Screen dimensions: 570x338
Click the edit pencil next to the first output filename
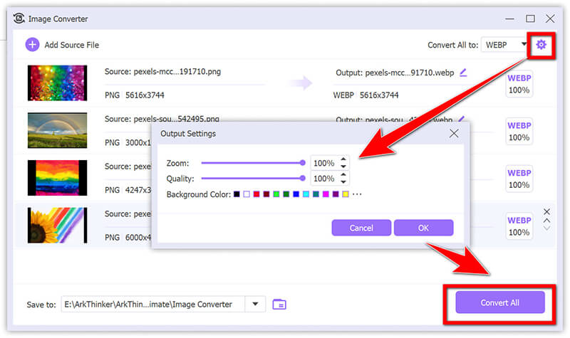pos(464,72)
